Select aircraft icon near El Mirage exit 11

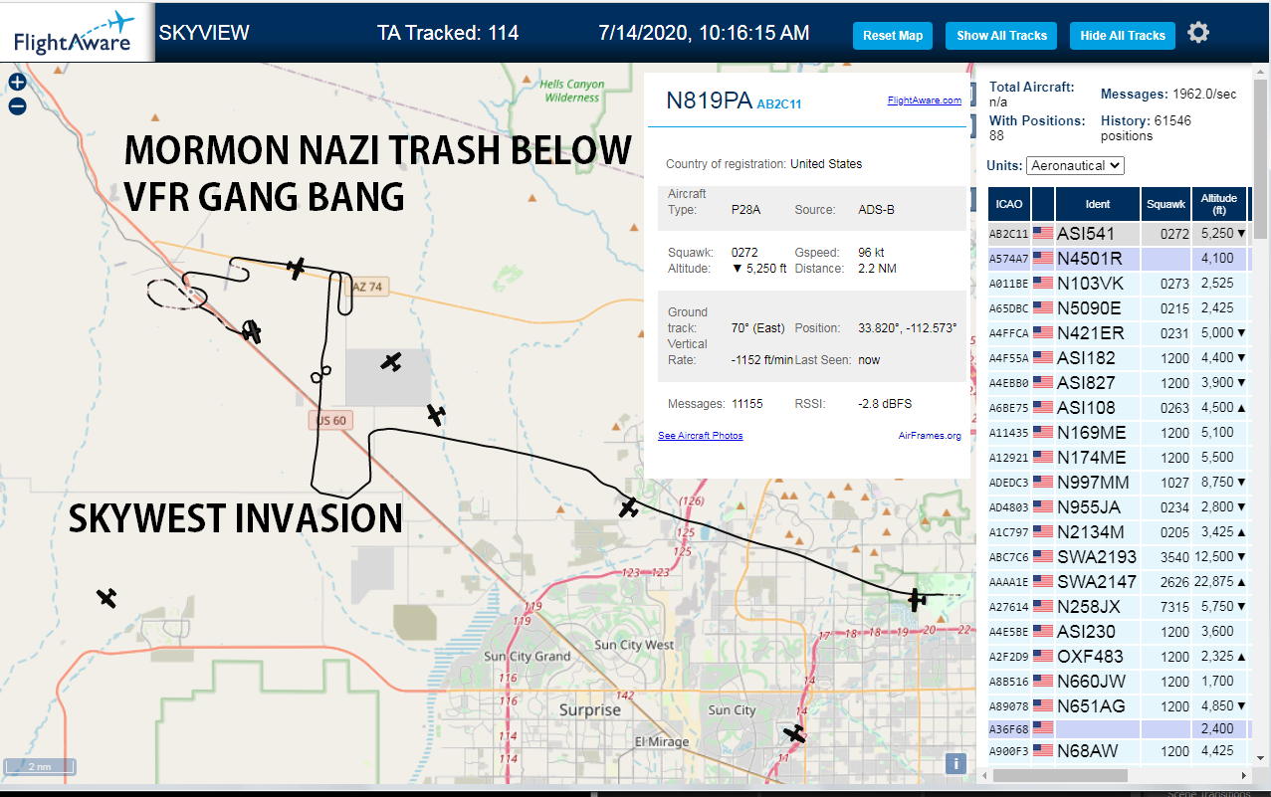tap(794, 734)
